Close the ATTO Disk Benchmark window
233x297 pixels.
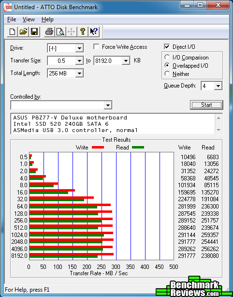(x=218, y=5)
